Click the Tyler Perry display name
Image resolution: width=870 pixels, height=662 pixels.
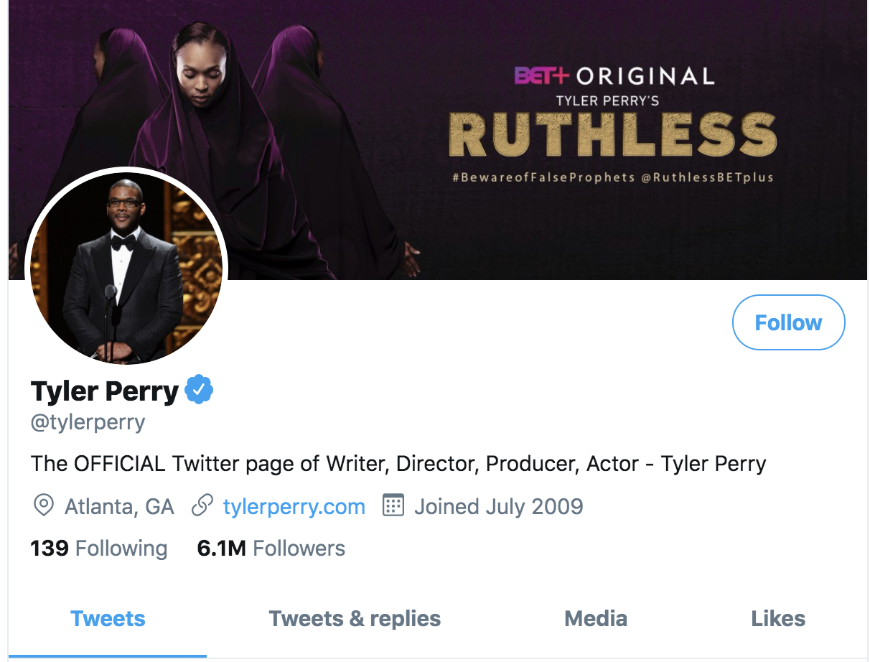point(105,391)
